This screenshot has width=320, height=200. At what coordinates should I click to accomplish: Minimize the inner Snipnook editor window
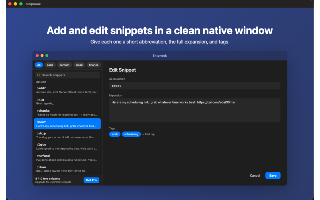click(x=42, y=55)
